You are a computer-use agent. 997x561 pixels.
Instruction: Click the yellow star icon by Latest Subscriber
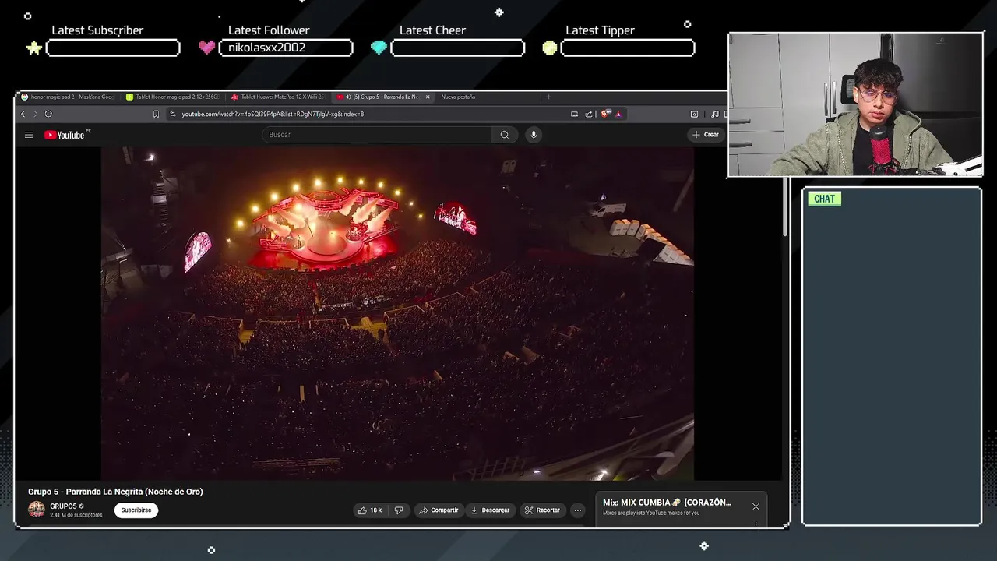coord(33,48)
